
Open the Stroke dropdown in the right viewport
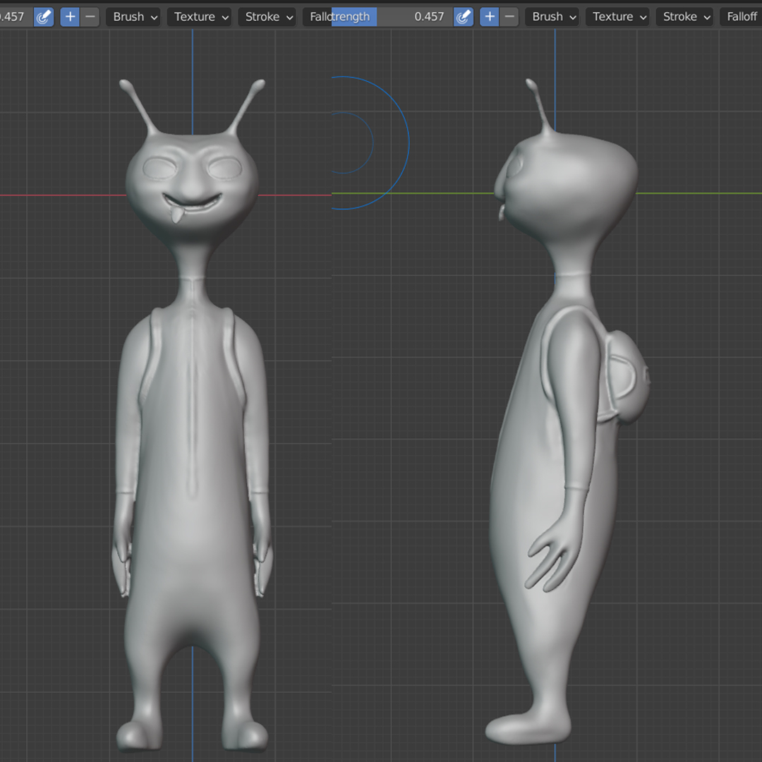pyautogui.click(x=684, y=16)
